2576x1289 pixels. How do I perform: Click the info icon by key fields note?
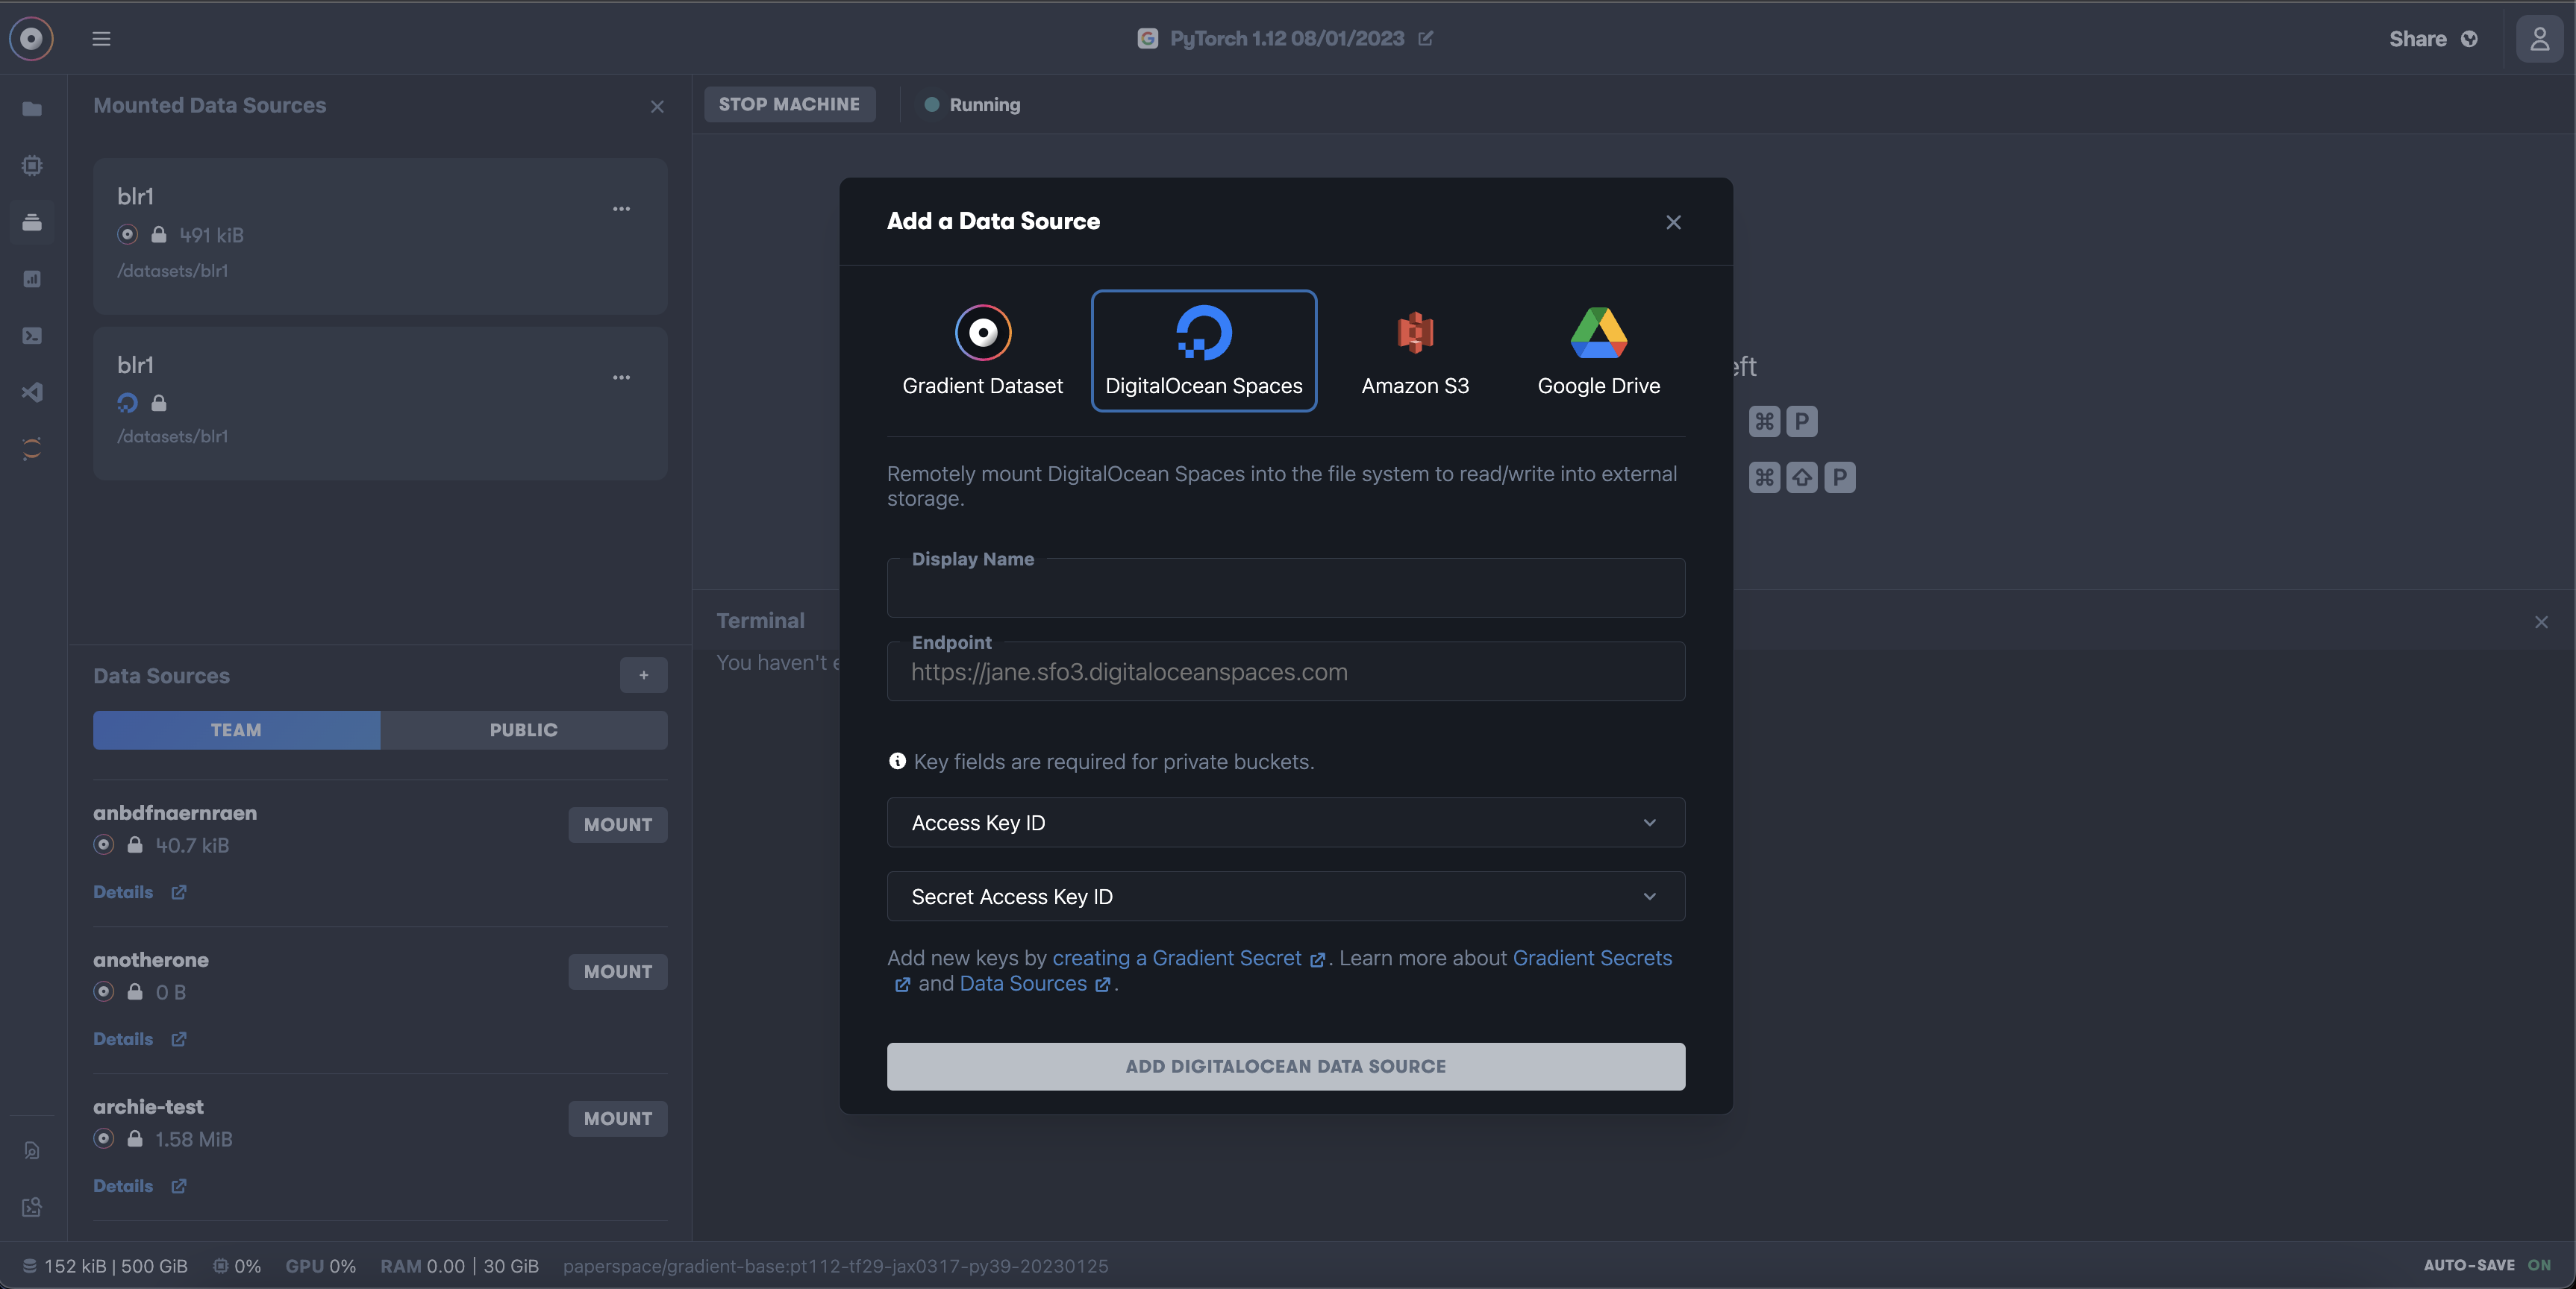tap(897, 761)
